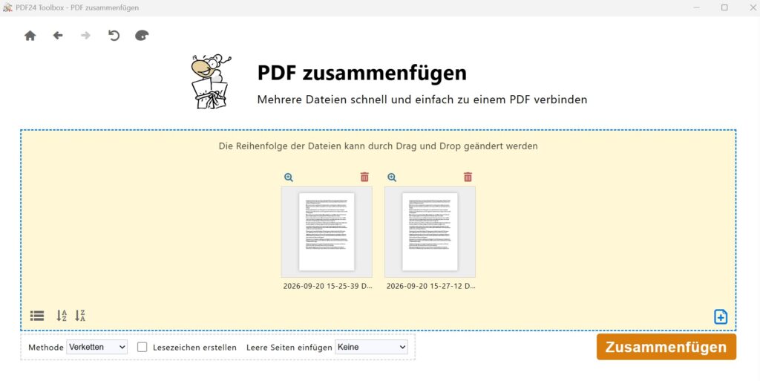
Task: Navigate back with the left arrow
Action: pyautogui.click(x=58, y=36)
